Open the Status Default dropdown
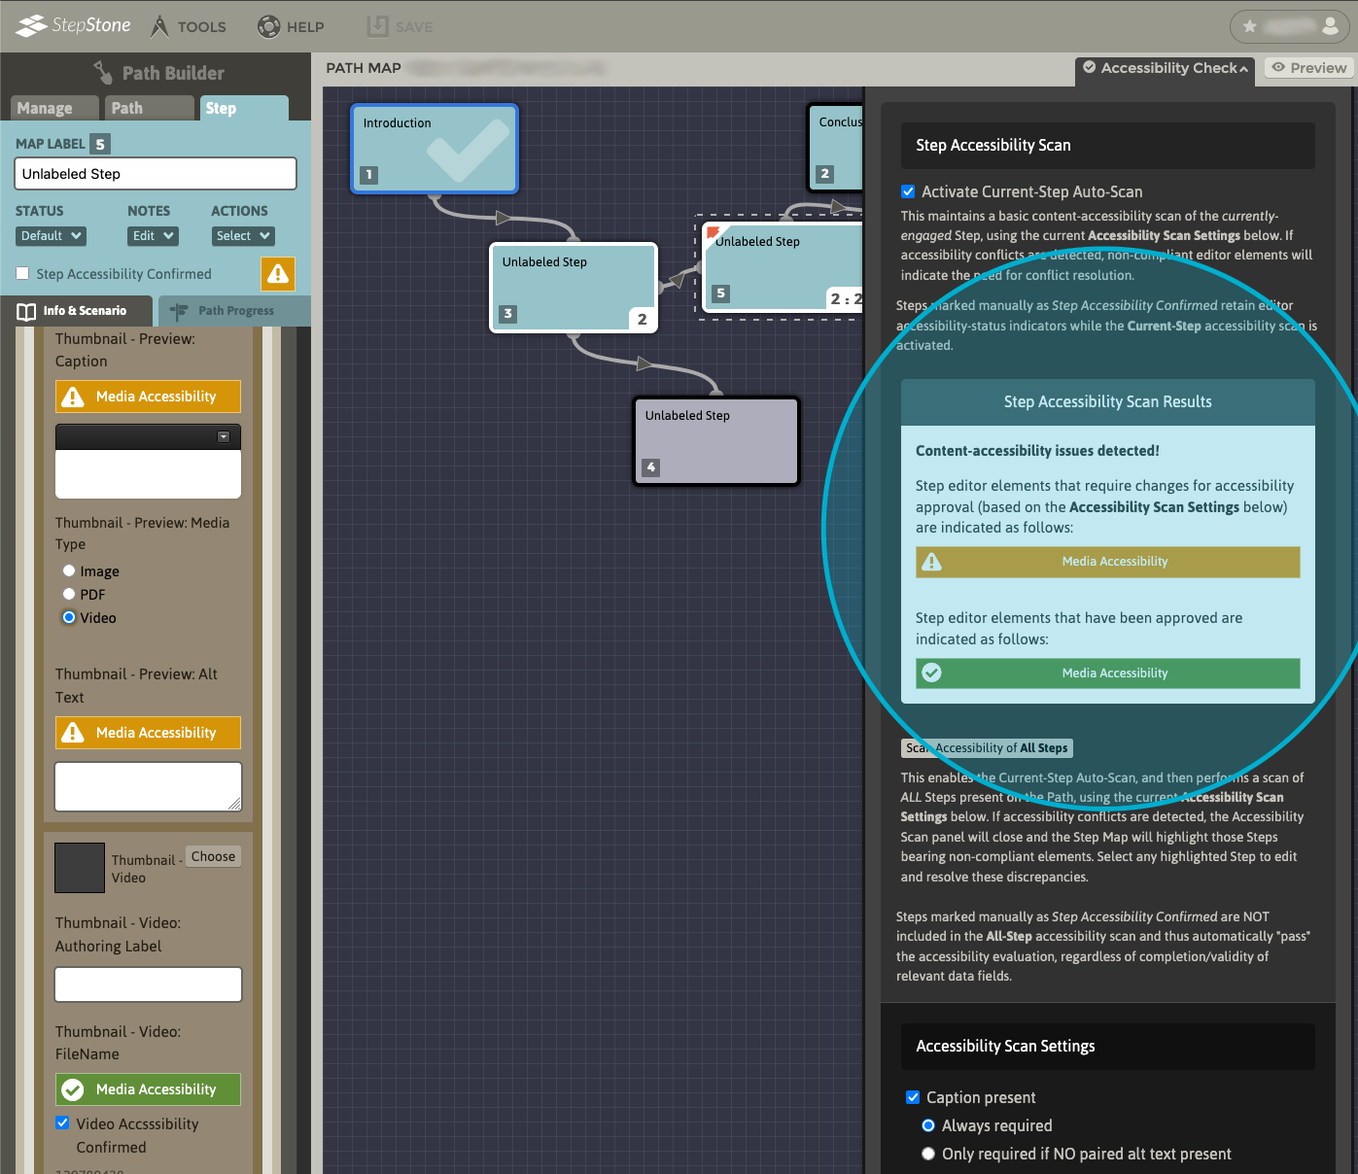The image size is (1358, 1174). click(52, 236)
